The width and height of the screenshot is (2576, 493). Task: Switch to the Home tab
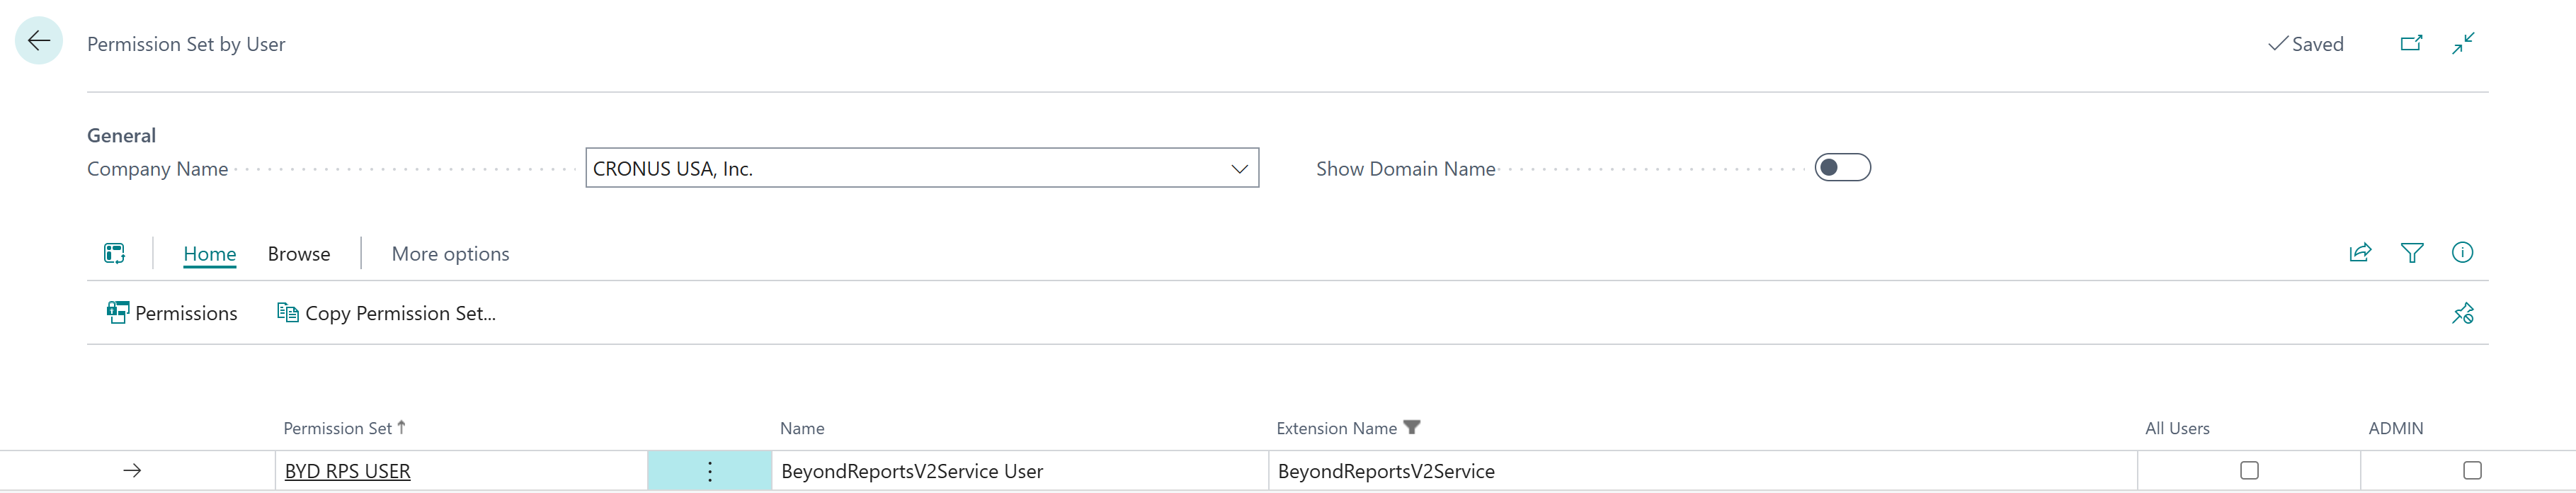[x=210, y=254]
